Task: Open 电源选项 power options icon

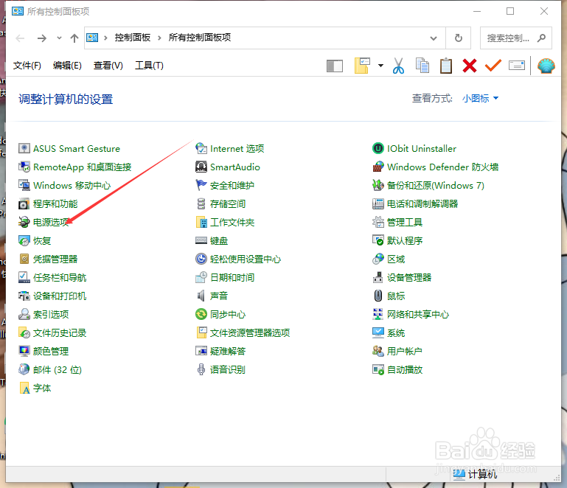Action: [24, 223]
